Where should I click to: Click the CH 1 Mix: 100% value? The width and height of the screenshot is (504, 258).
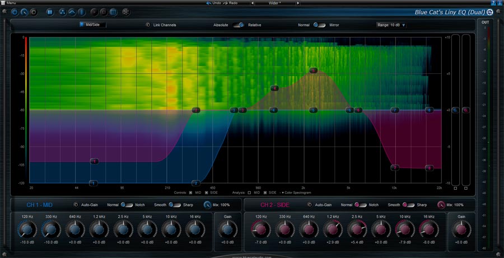pos(221,205)
